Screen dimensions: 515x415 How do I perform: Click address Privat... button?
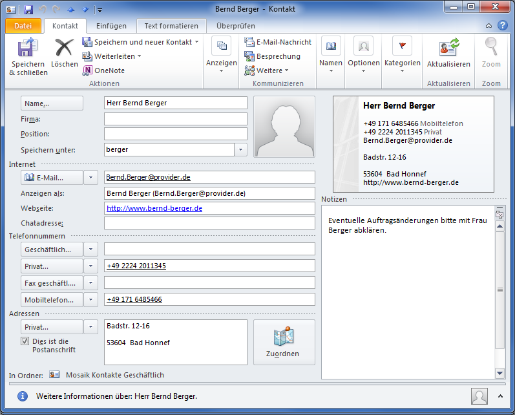coord(52,326)
